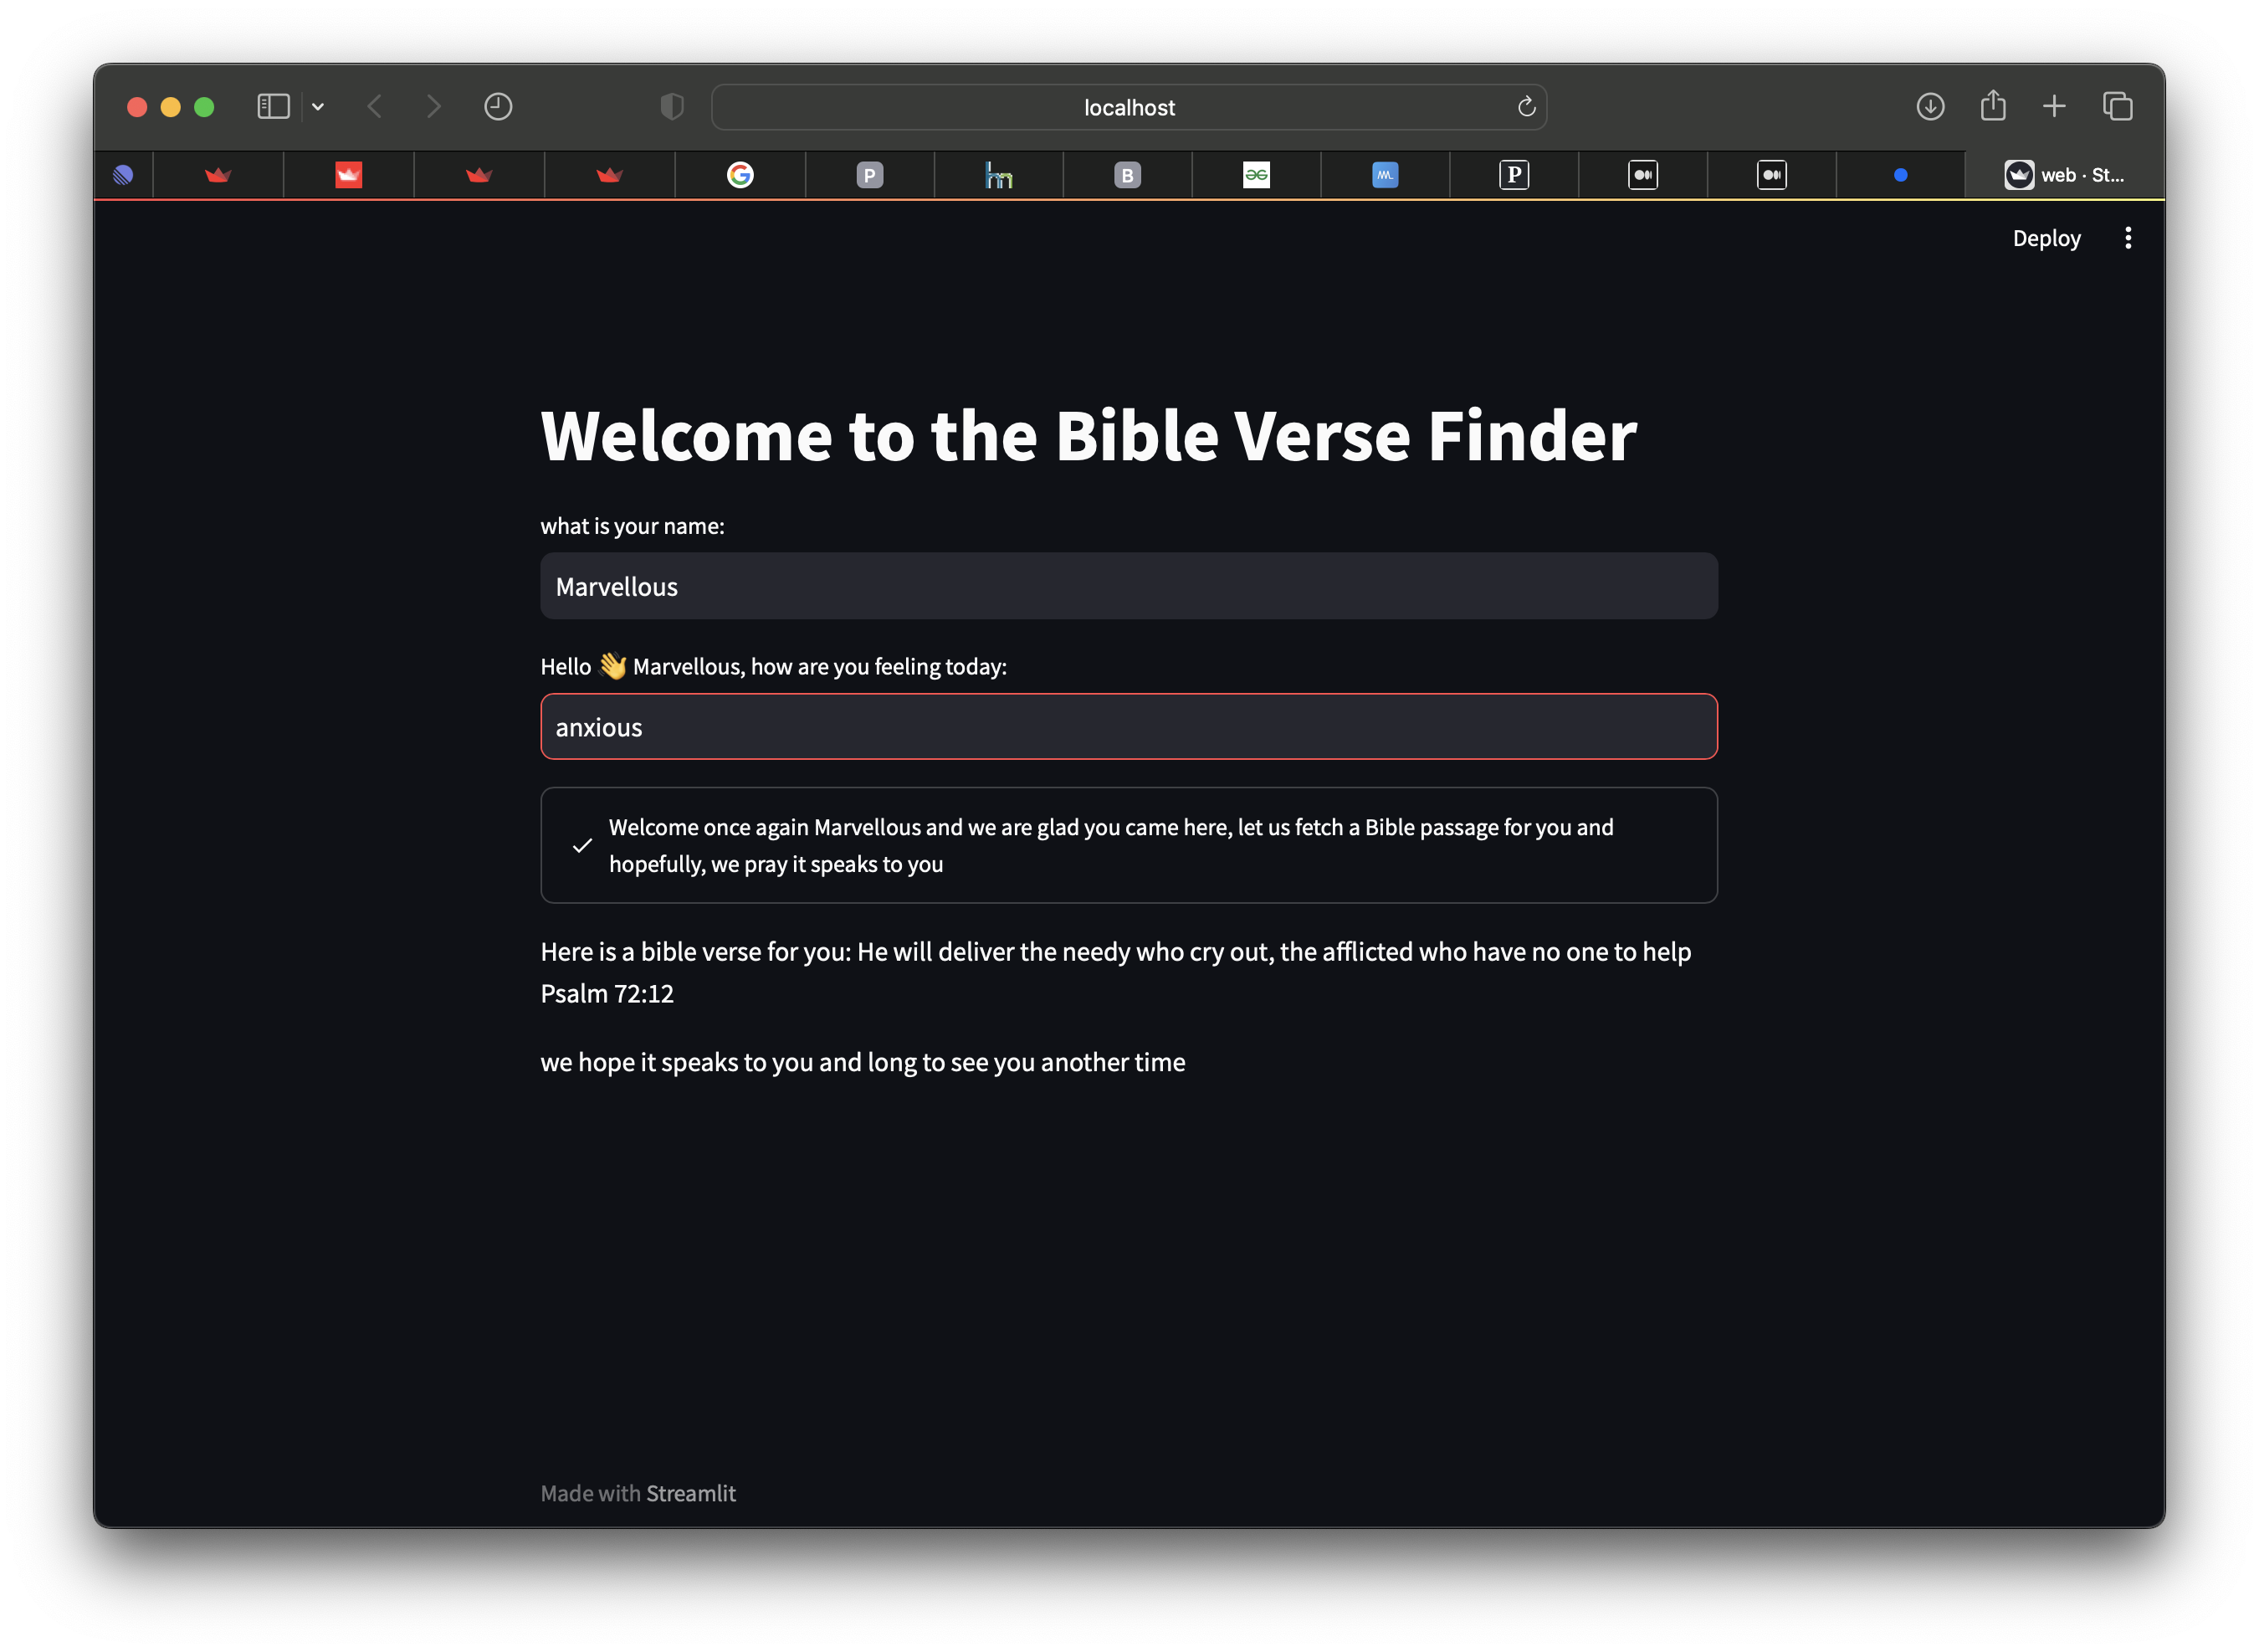Open the Streamlit footer link
The image size is (2259, 1652).
(x=691, y=1493)
